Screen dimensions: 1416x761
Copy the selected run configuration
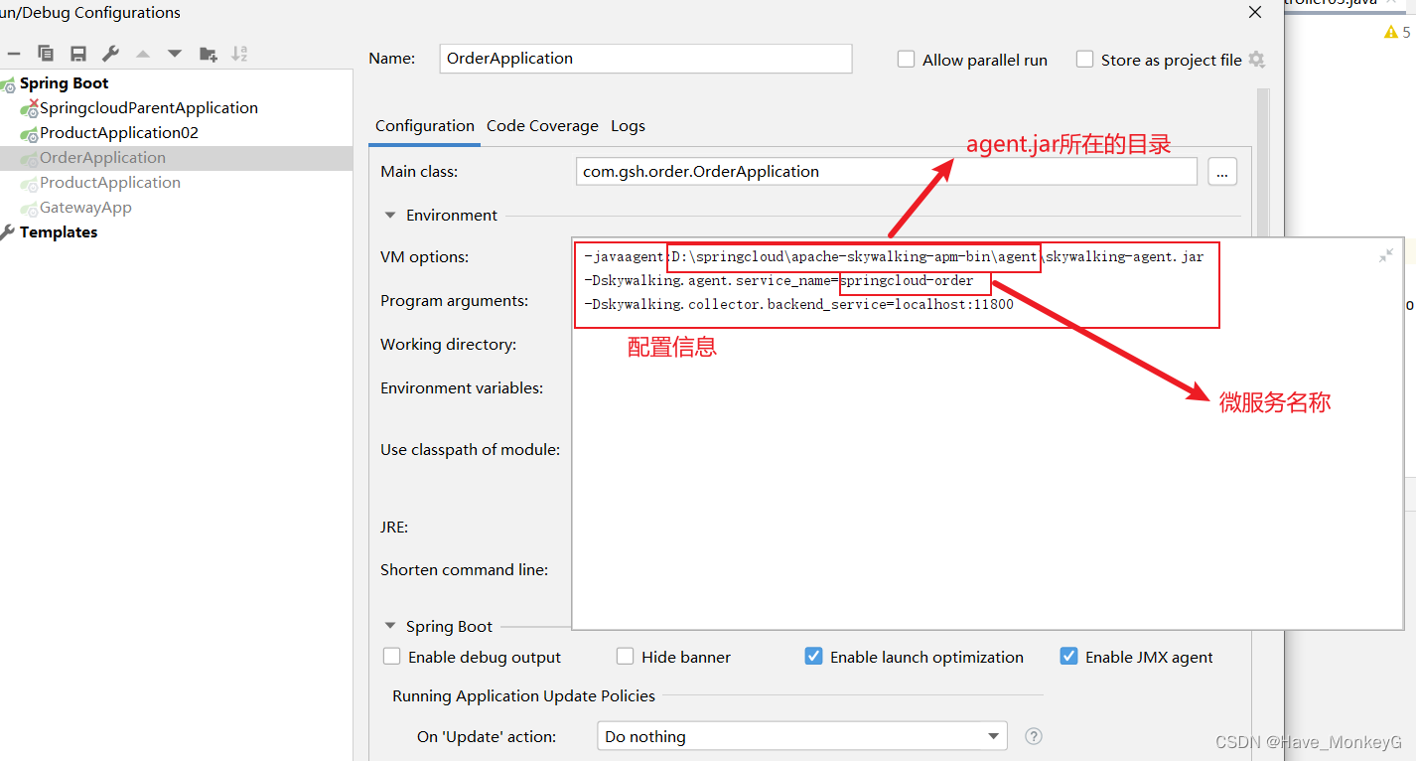click(x=46, y=54)
